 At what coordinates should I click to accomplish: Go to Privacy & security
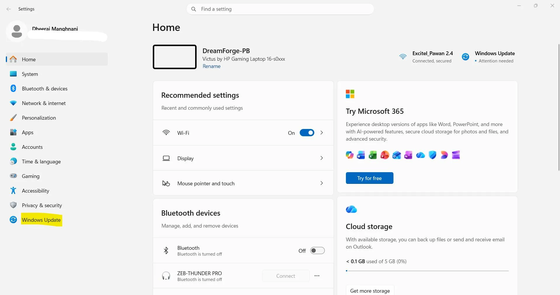point(57,205)
